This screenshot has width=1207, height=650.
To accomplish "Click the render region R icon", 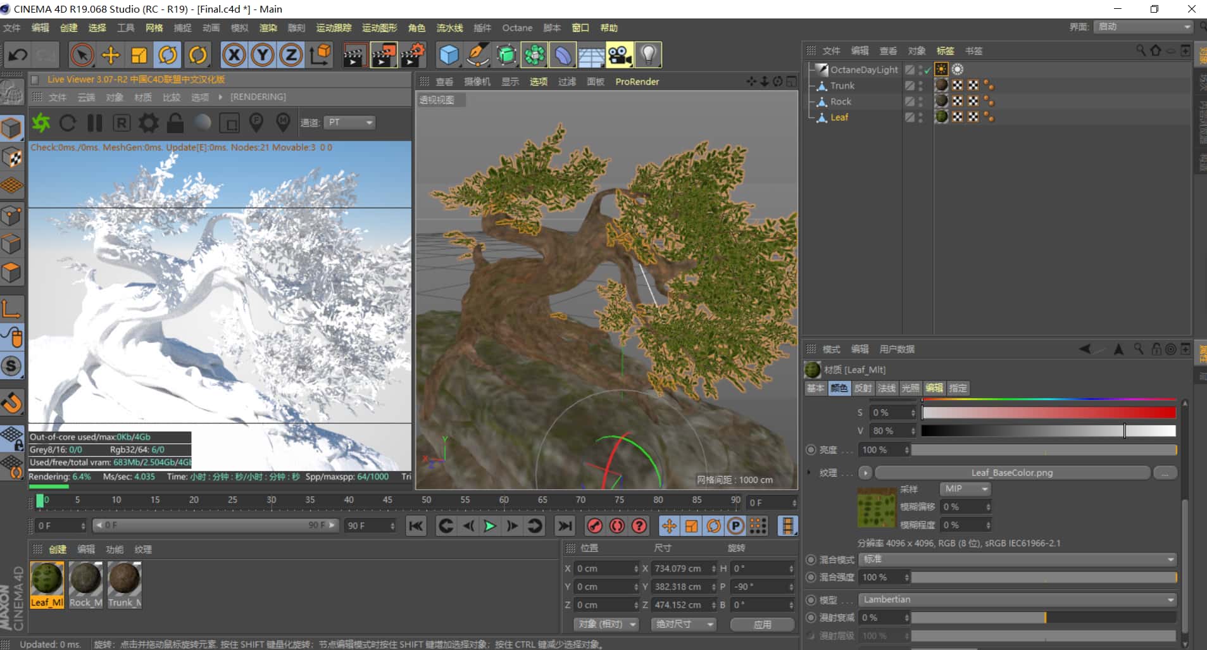I will click(x=122, y=122).
